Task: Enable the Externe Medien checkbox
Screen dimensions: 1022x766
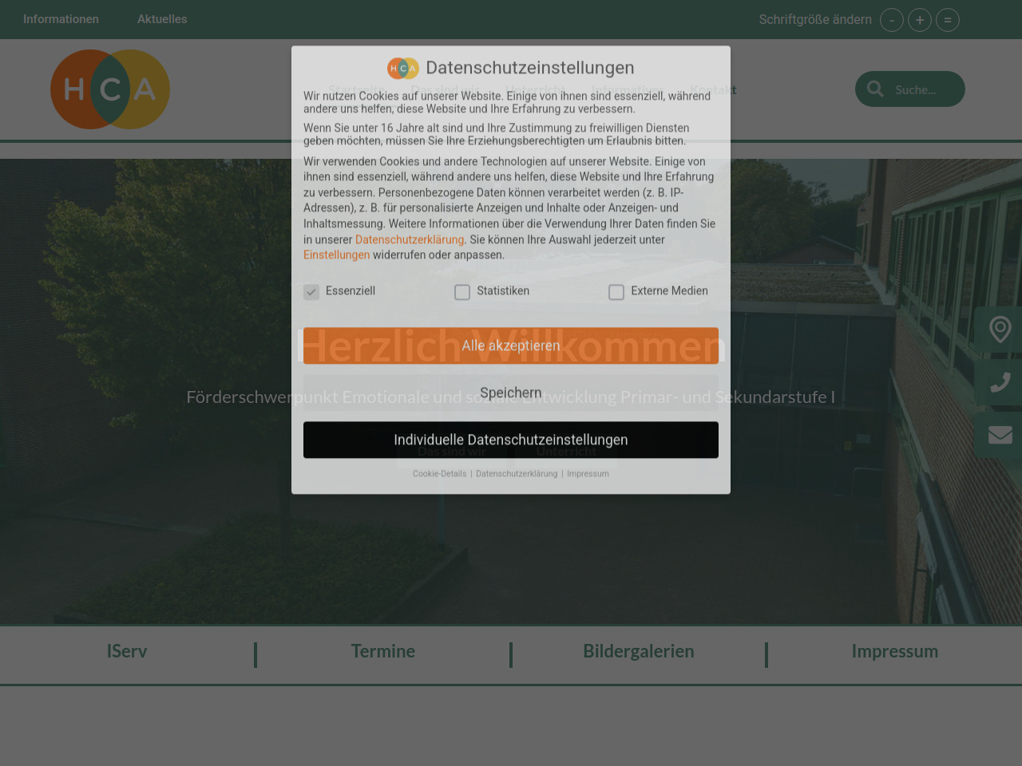Action: pos(616,292)
